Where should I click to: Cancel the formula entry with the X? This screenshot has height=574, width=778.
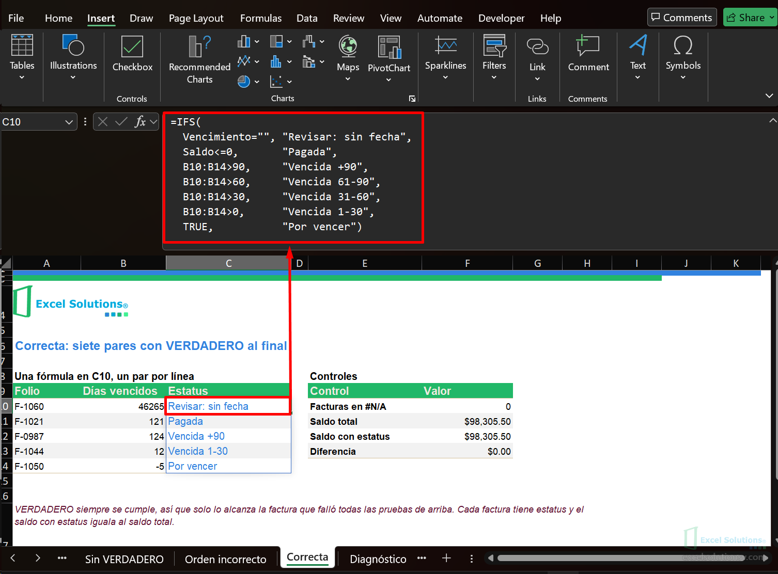(103, 122)
